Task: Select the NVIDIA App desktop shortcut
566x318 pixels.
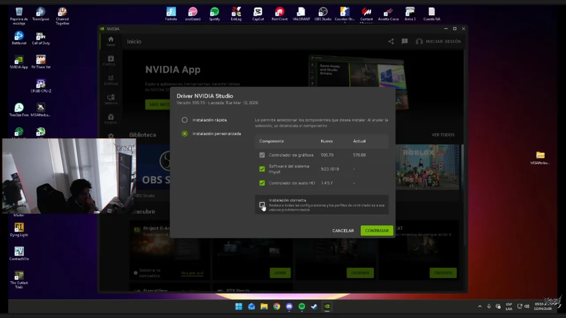Action: (x=19, y=62)
